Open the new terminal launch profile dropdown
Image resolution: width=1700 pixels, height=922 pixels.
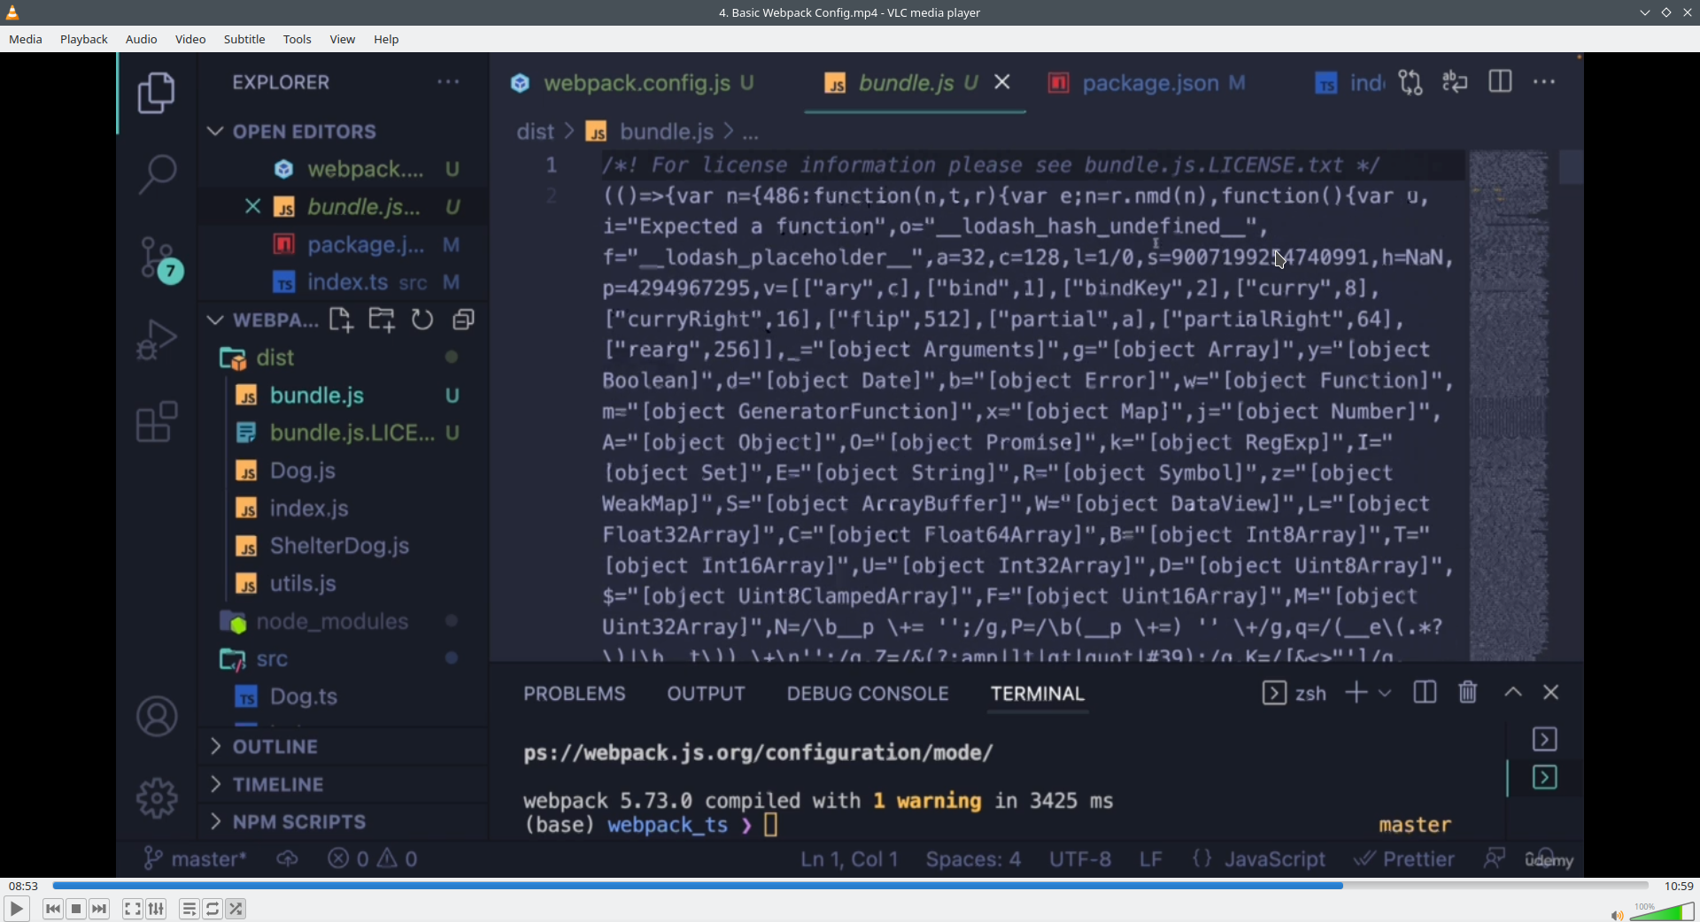pos(1386,693)
